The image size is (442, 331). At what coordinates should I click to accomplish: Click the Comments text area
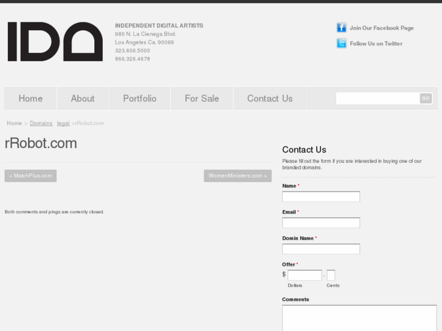(x=359, y=318)
